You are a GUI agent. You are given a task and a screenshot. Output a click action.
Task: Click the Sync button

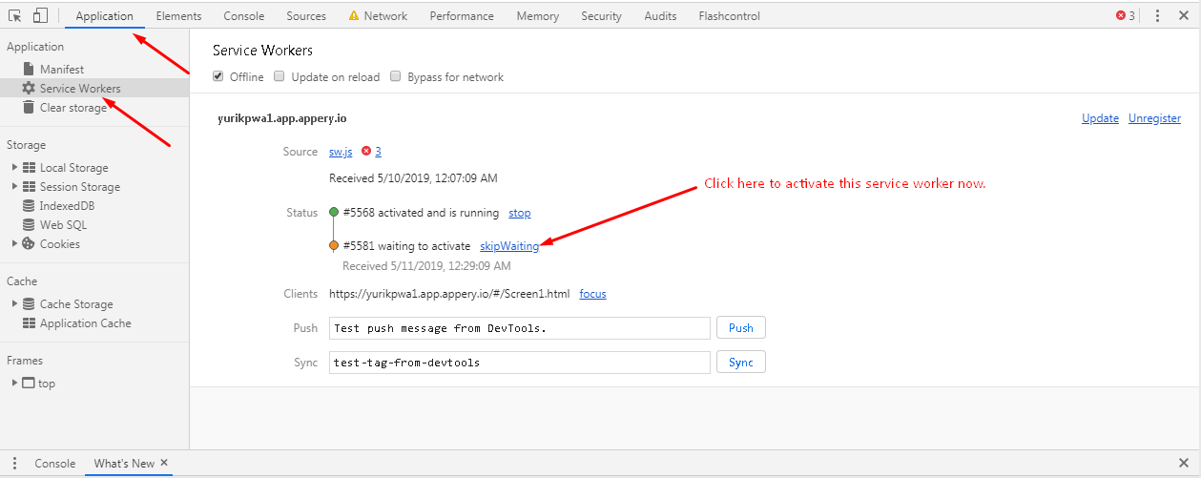[741, 363]
